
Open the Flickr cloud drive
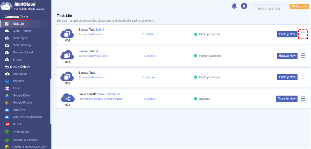16,88
